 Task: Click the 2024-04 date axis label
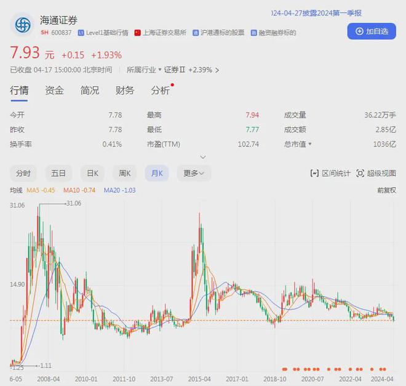tap(382, 379)
